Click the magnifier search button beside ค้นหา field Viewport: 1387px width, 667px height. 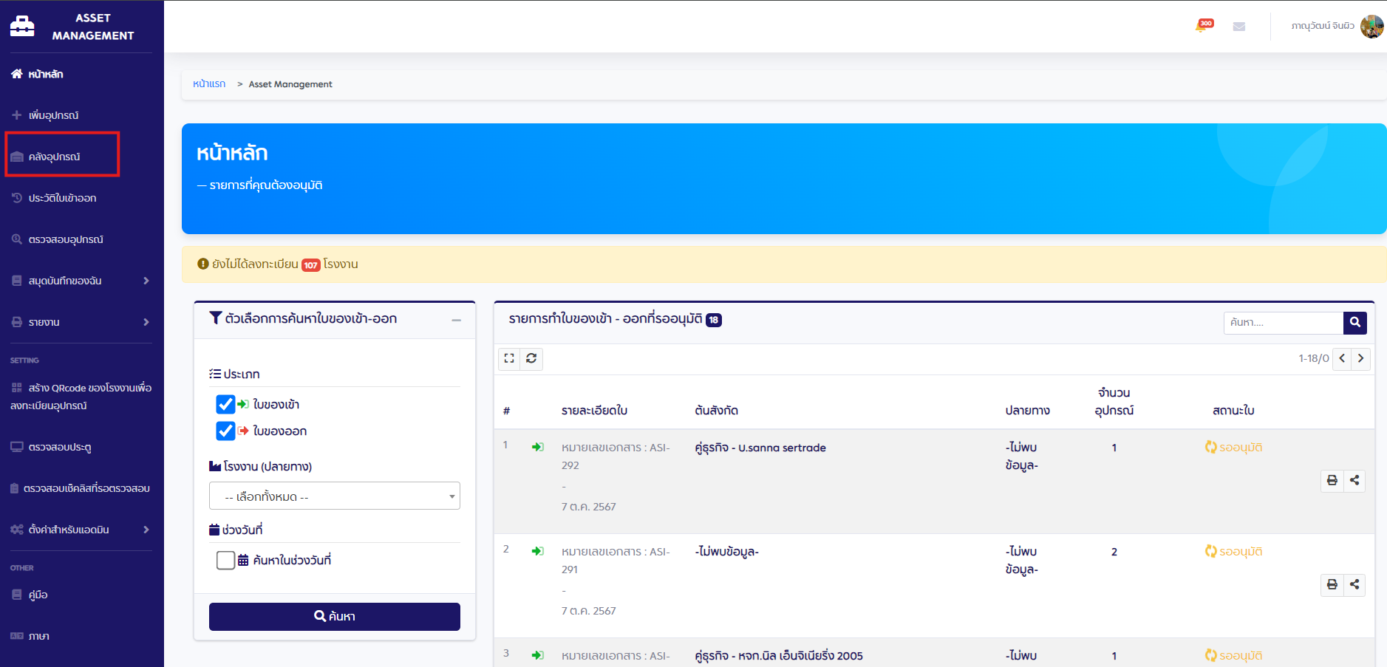coord(1355,323)
